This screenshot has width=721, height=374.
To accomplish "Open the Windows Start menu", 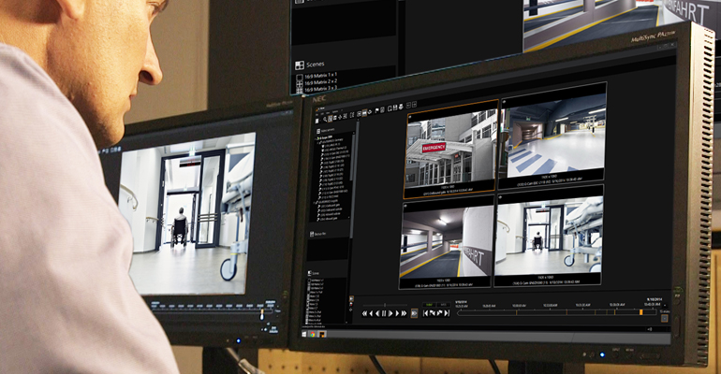I will click(302, 334).
